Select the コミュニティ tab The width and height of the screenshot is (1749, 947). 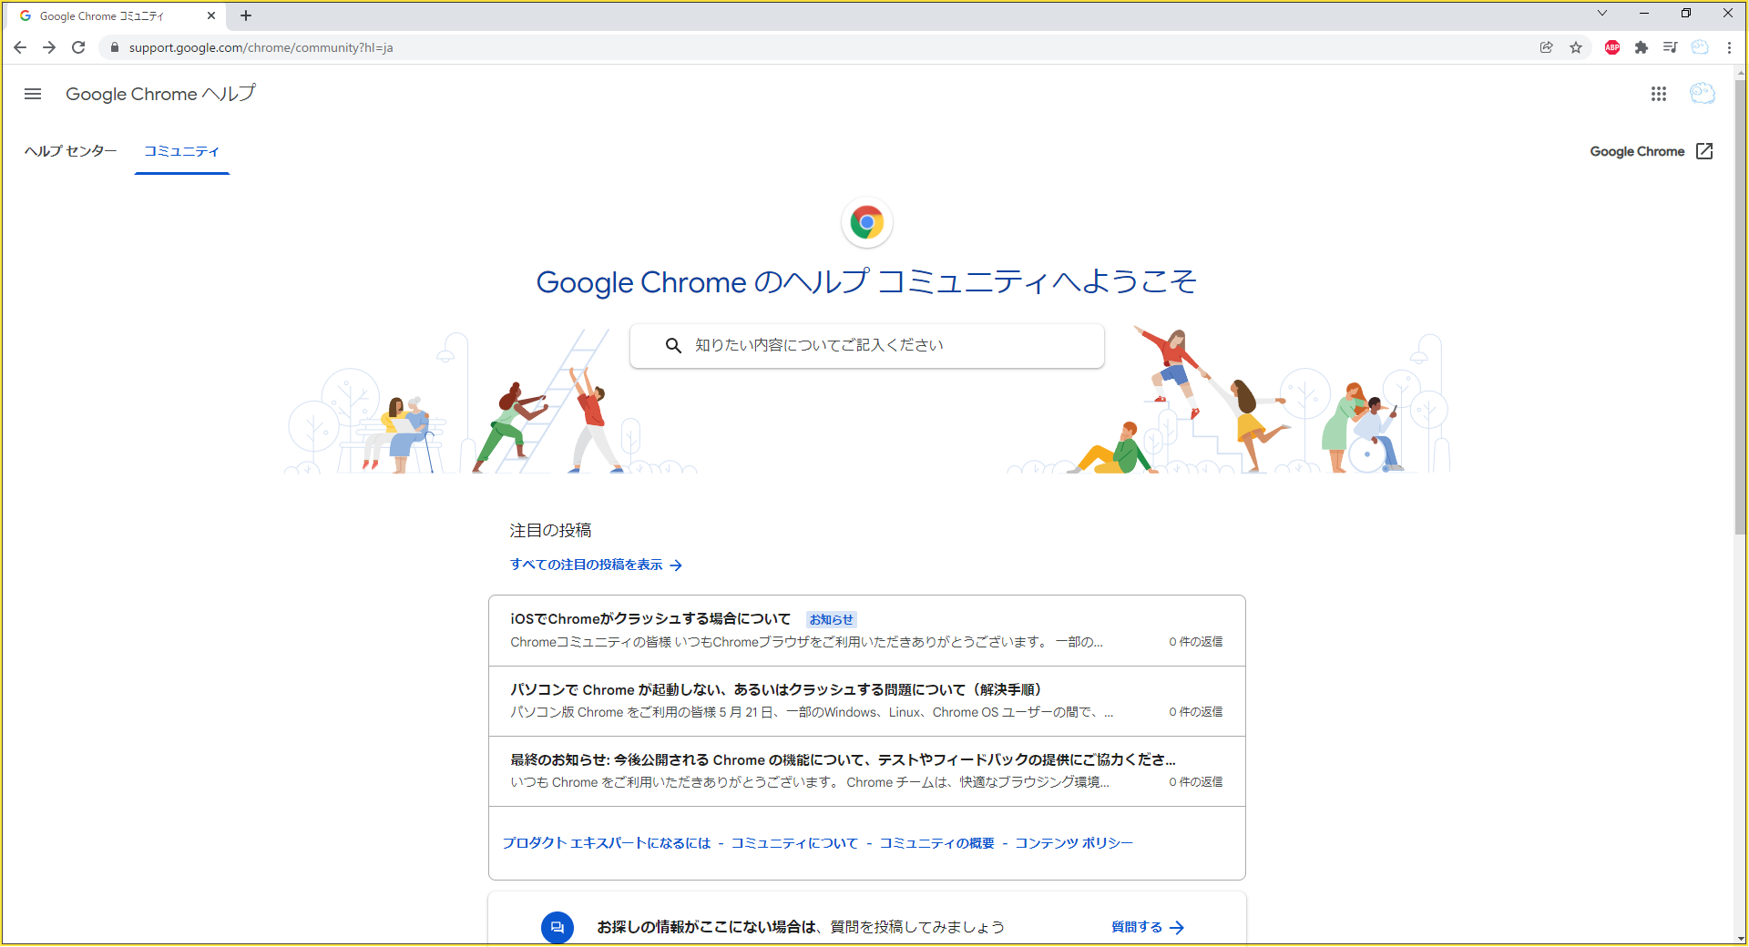[x=182, y=151]
